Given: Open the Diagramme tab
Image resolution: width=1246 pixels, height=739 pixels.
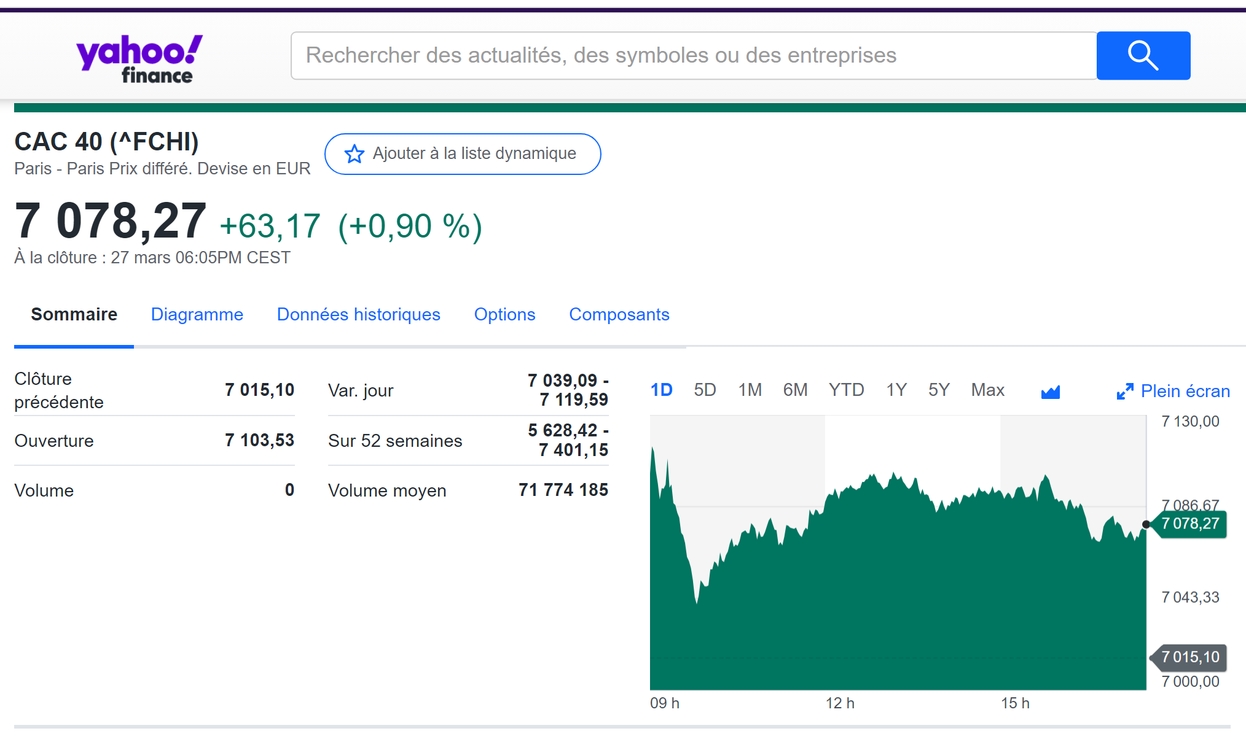Looking at the screenshot, I should click(197, 314).
